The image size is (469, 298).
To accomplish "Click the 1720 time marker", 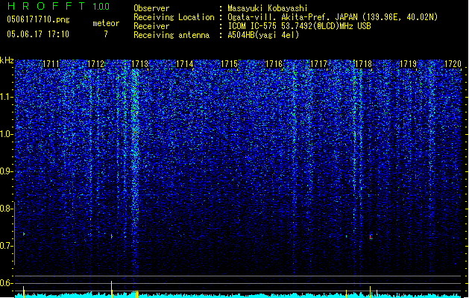I will point(453,64).
